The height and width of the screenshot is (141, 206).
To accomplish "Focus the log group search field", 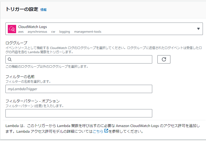I will tap(79, 59).
